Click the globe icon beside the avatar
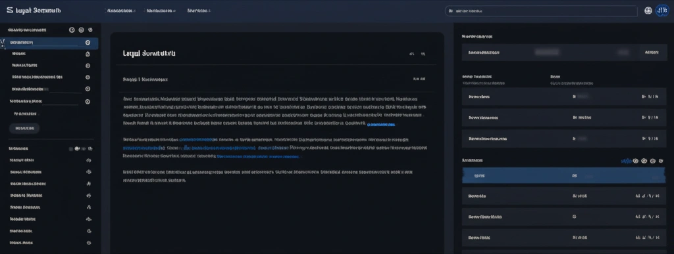This screenshot has height=254, width=674. coord(648,11)
